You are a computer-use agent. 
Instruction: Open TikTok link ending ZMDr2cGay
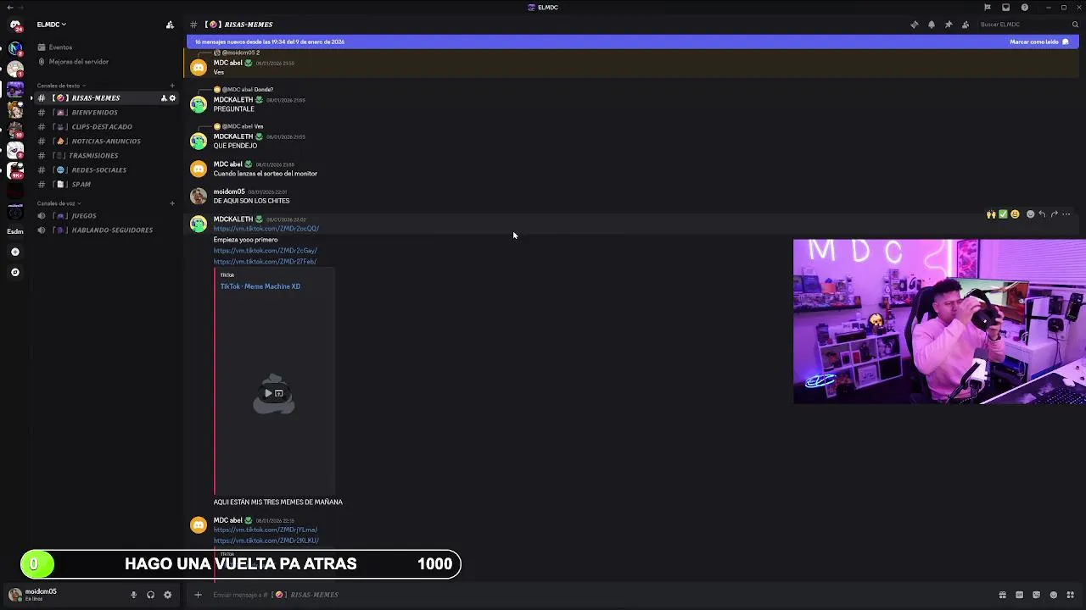point(265,251)
